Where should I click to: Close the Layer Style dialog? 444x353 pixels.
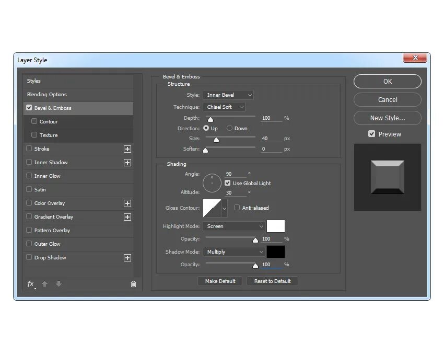(x=415, y=58)
